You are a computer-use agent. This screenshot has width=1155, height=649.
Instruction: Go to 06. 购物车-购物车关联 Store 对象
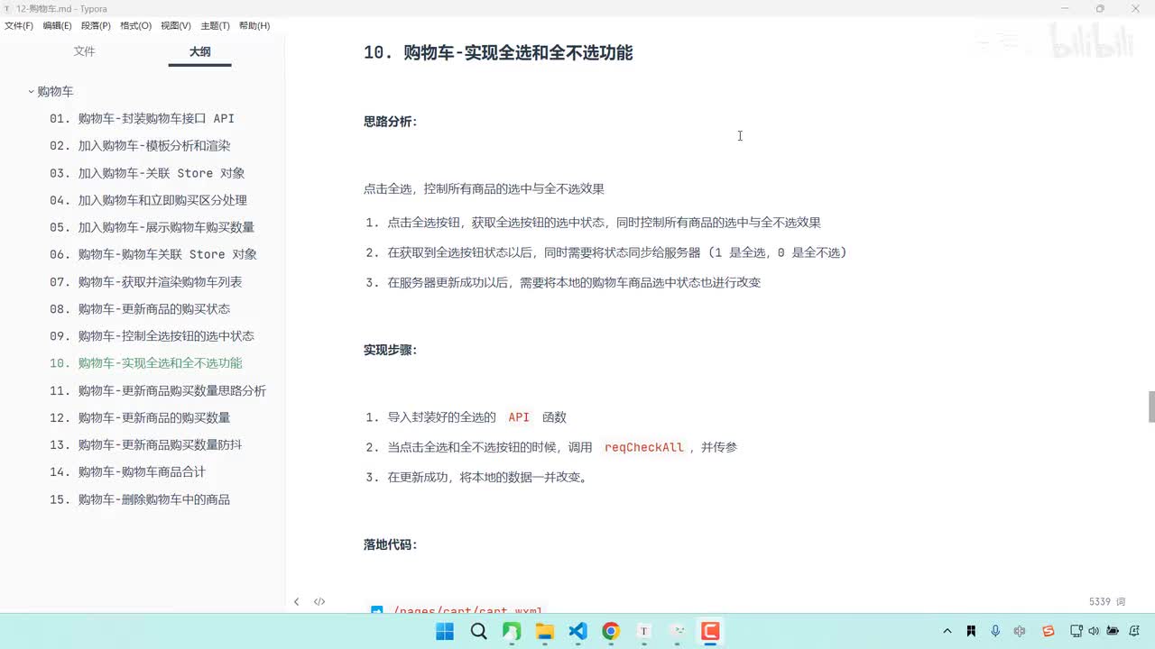[x=153, y=254]
